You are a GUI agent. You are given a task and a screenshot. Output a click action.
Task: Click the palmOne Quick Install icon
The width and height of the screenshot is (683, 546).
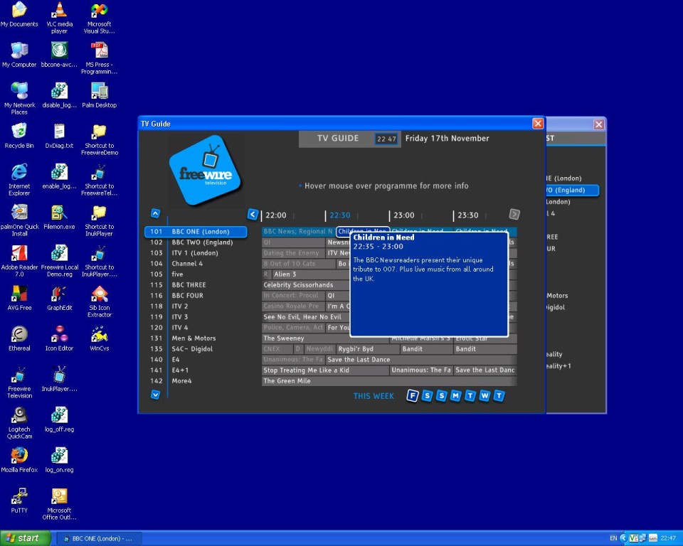tap(20, 220)
